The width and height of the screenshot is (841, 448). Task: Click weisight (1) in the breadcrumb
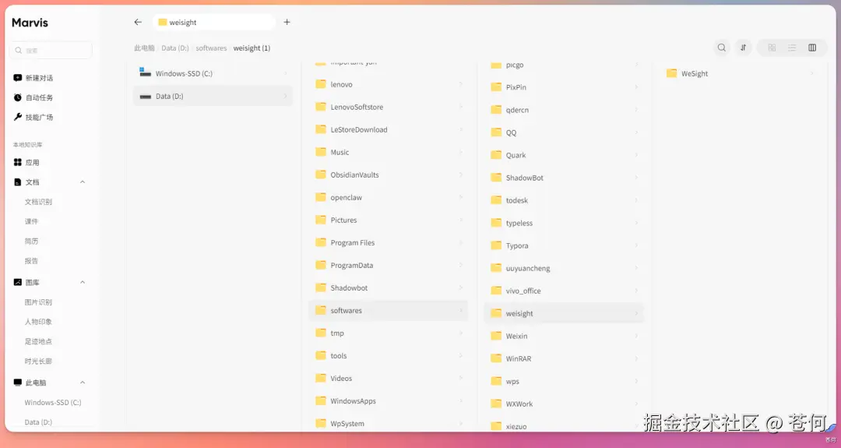point(252,48)
